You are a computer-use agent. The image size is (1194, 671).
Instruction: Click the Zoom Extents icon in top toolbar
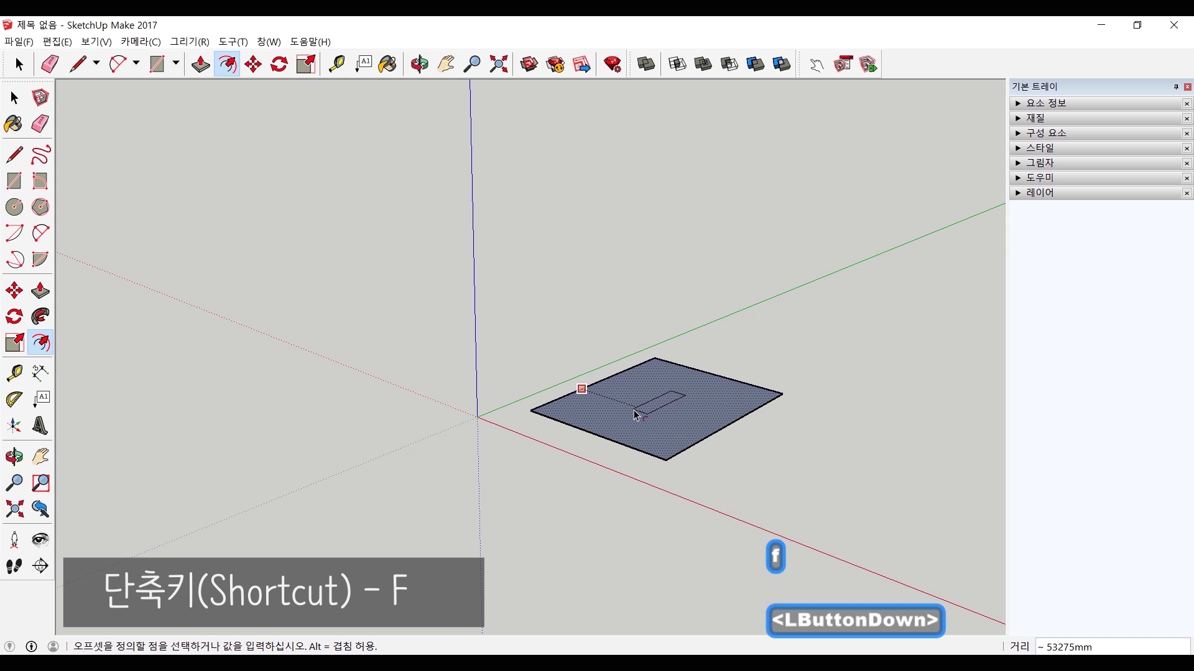click(499, 64)
